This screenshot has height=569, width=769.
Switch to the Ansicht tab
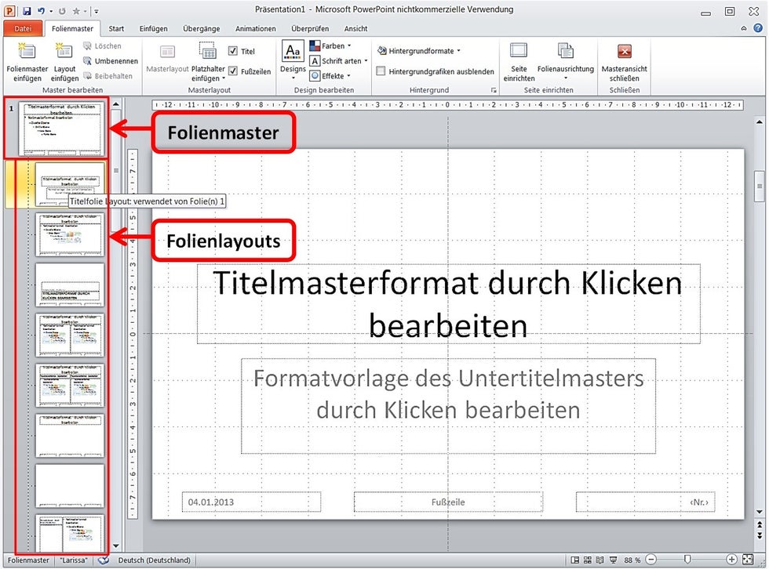(x=355, y=28)
